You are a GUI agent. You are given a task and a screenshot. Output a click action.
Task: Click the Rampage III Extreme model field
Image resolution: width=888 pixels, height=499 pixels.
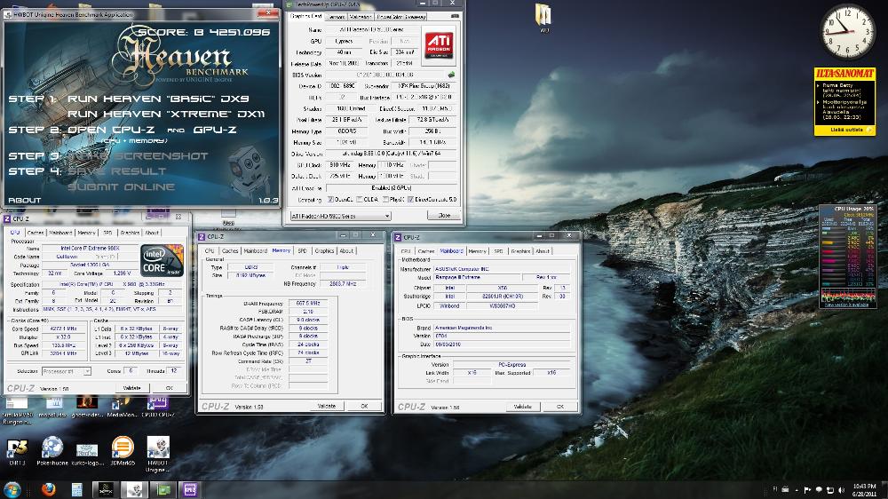point(477,278)
